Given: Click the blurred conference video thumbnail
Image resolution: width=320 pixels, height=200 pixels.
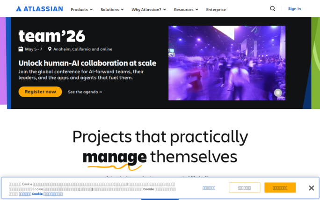Looking at the screenshot, I should (x=226, y=63).
